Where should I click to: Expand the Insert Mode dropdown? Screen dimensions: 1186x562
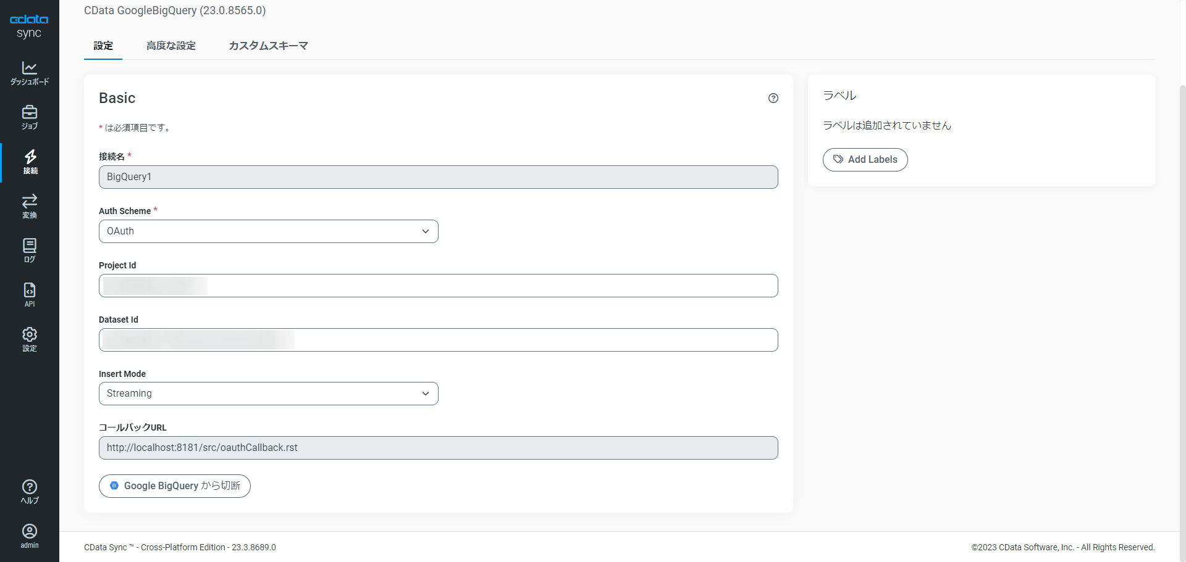click(x=268, y=394)
